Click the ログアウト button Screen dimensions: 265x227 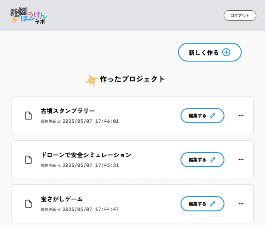coord(240,16)
